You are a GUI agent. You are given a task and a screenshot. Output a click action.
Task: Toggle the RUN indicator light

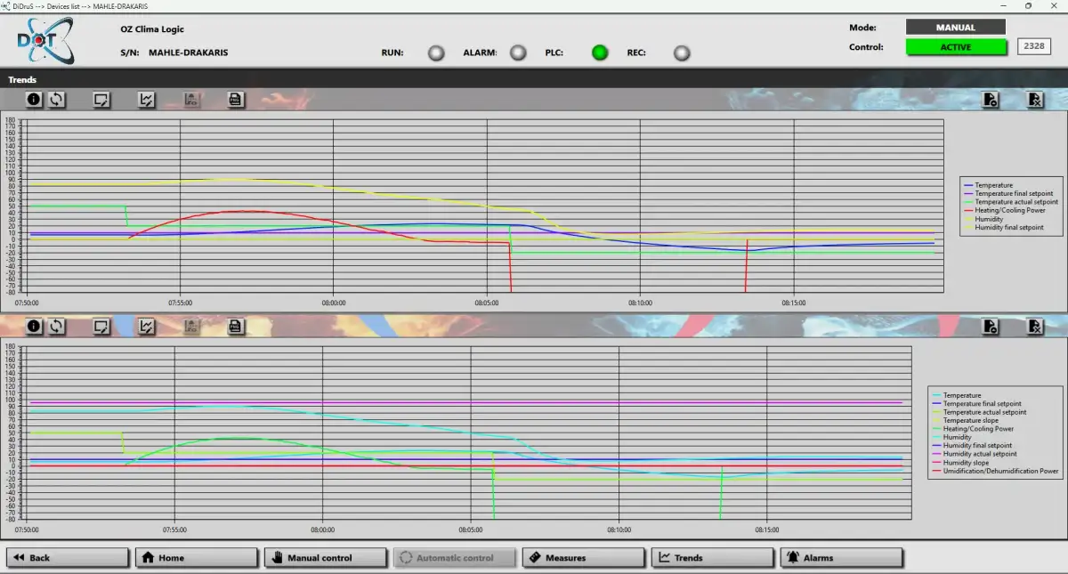point(436,53)
